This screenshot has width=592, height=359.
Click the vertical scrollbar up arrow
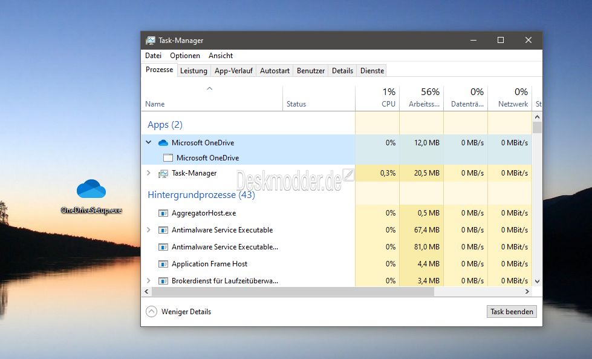[x=537, y=117]
